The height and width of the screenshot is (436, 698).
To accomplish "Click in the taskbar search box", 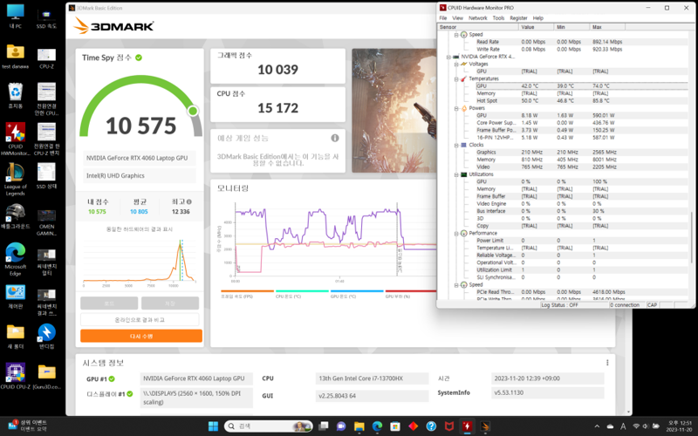I will (269, 426).
